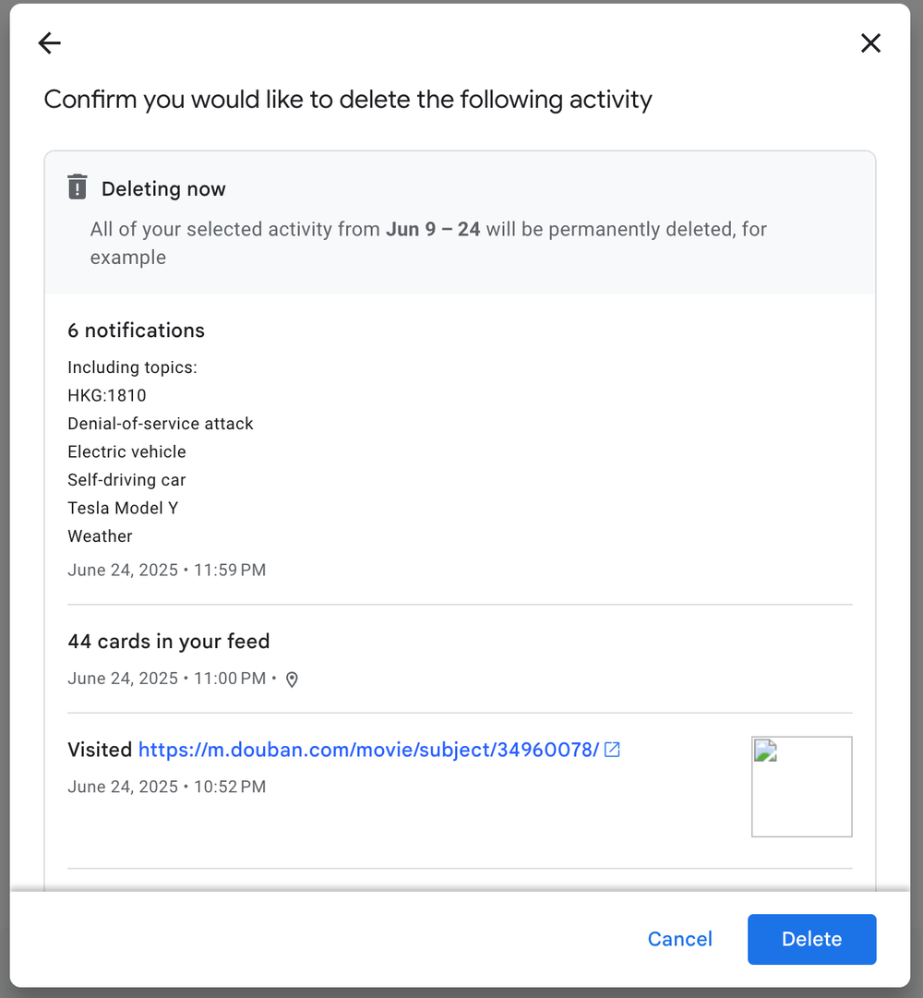Click the June 24 11:59 PM timestamp
Screen dimensions: 923x998
click(166, 570)
